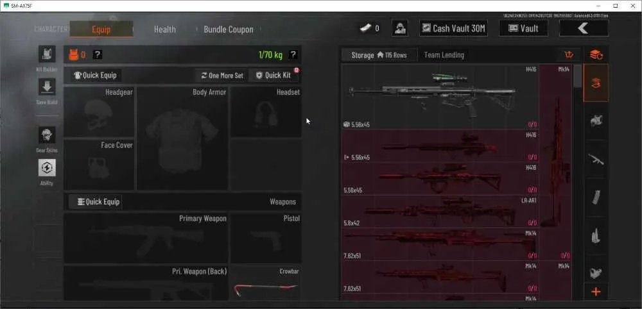Select the Pistol weapon slot
The height and width of the screenshot is (309, 642).
click(266, 238)
